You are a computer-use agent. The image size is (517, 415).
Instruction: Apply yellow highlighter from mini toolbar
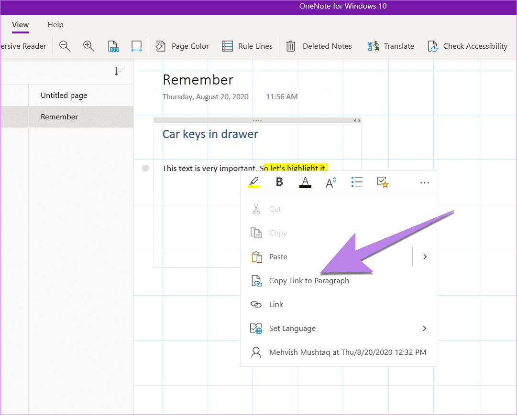253,182
